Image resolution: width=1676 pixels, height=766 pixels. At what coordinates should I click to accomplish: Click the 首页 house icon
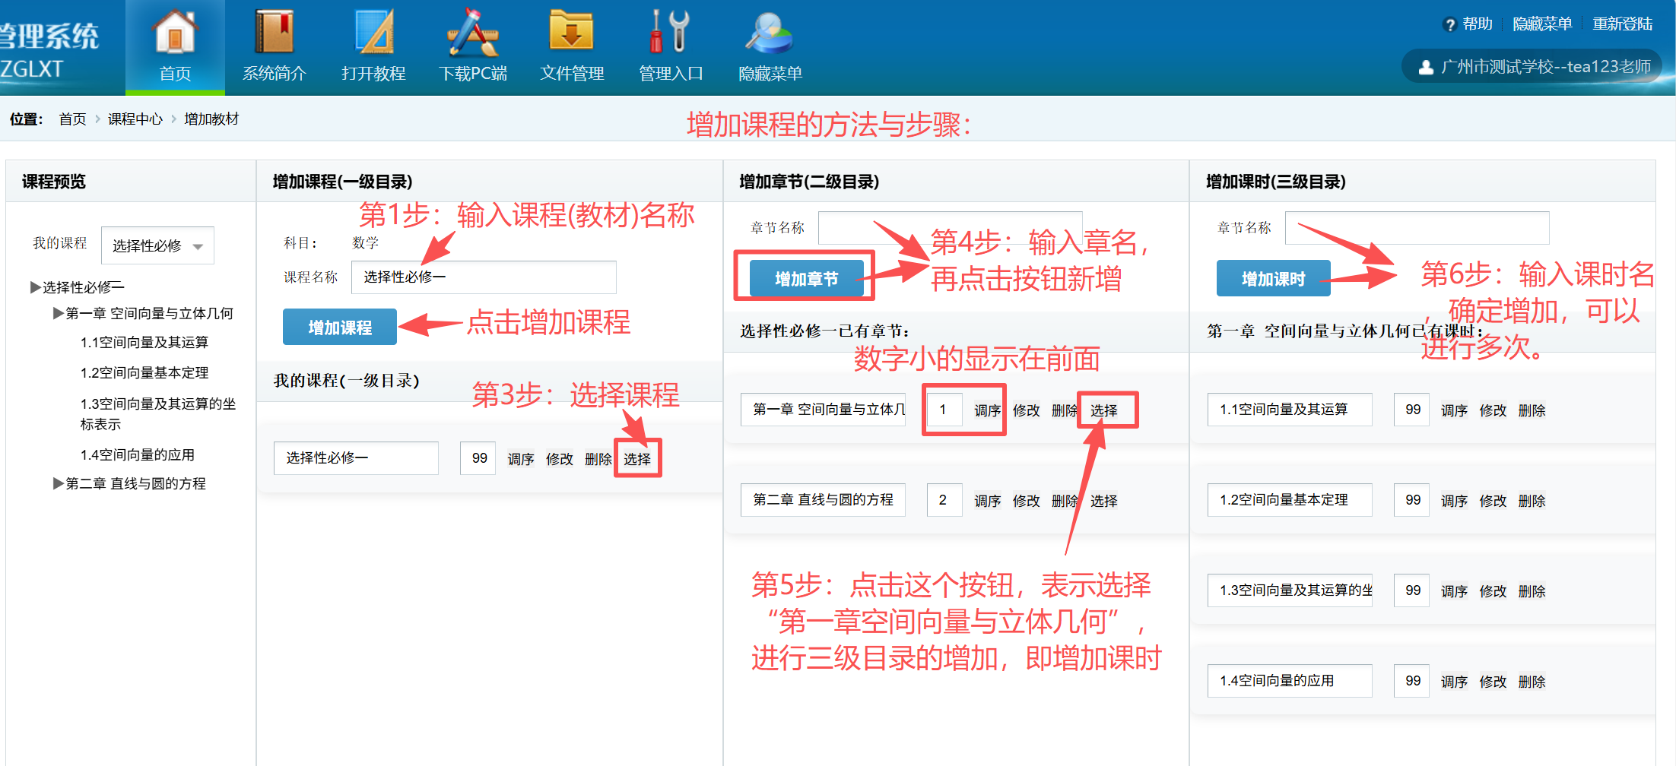click(175, 32)
